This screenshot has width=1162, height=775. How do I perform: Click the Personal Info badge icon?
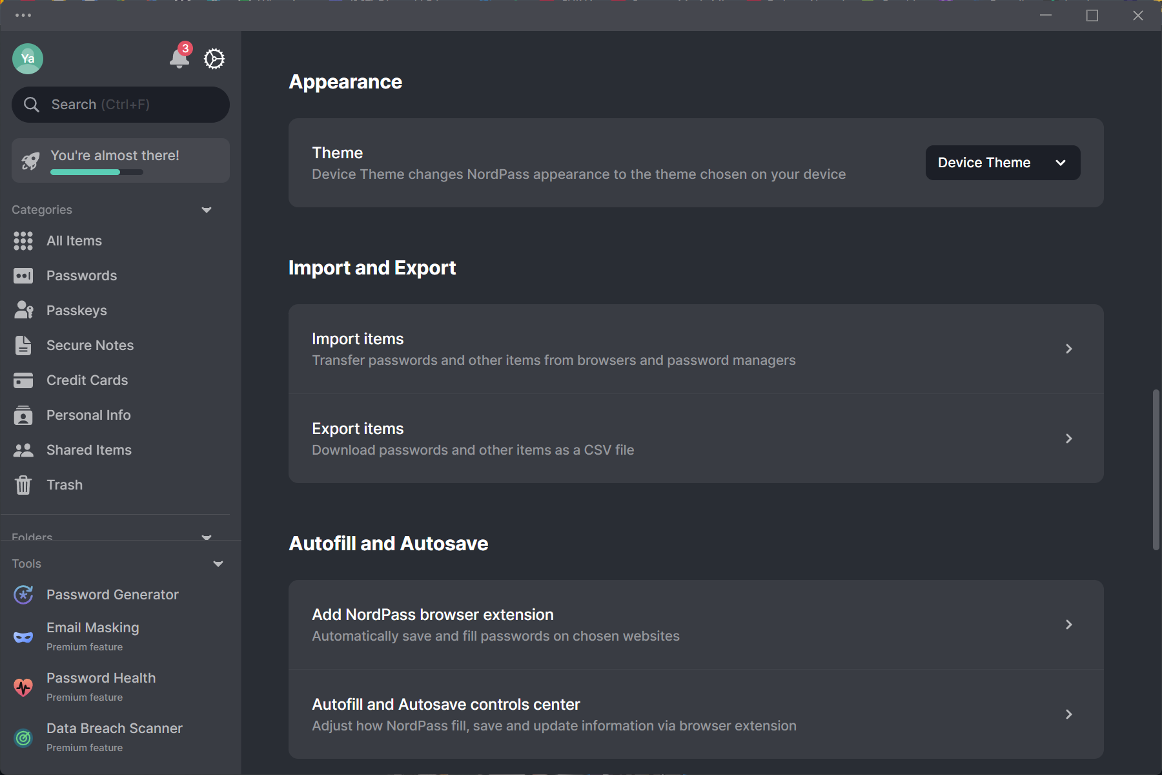[23, 415]
